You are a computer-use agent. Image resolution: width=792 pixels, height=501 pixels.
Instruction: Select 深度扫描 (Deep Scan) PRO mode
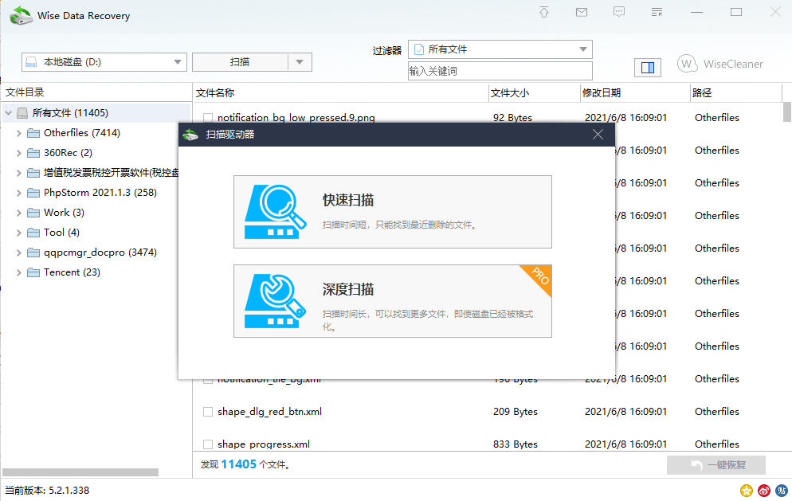(x=392, y=301)
